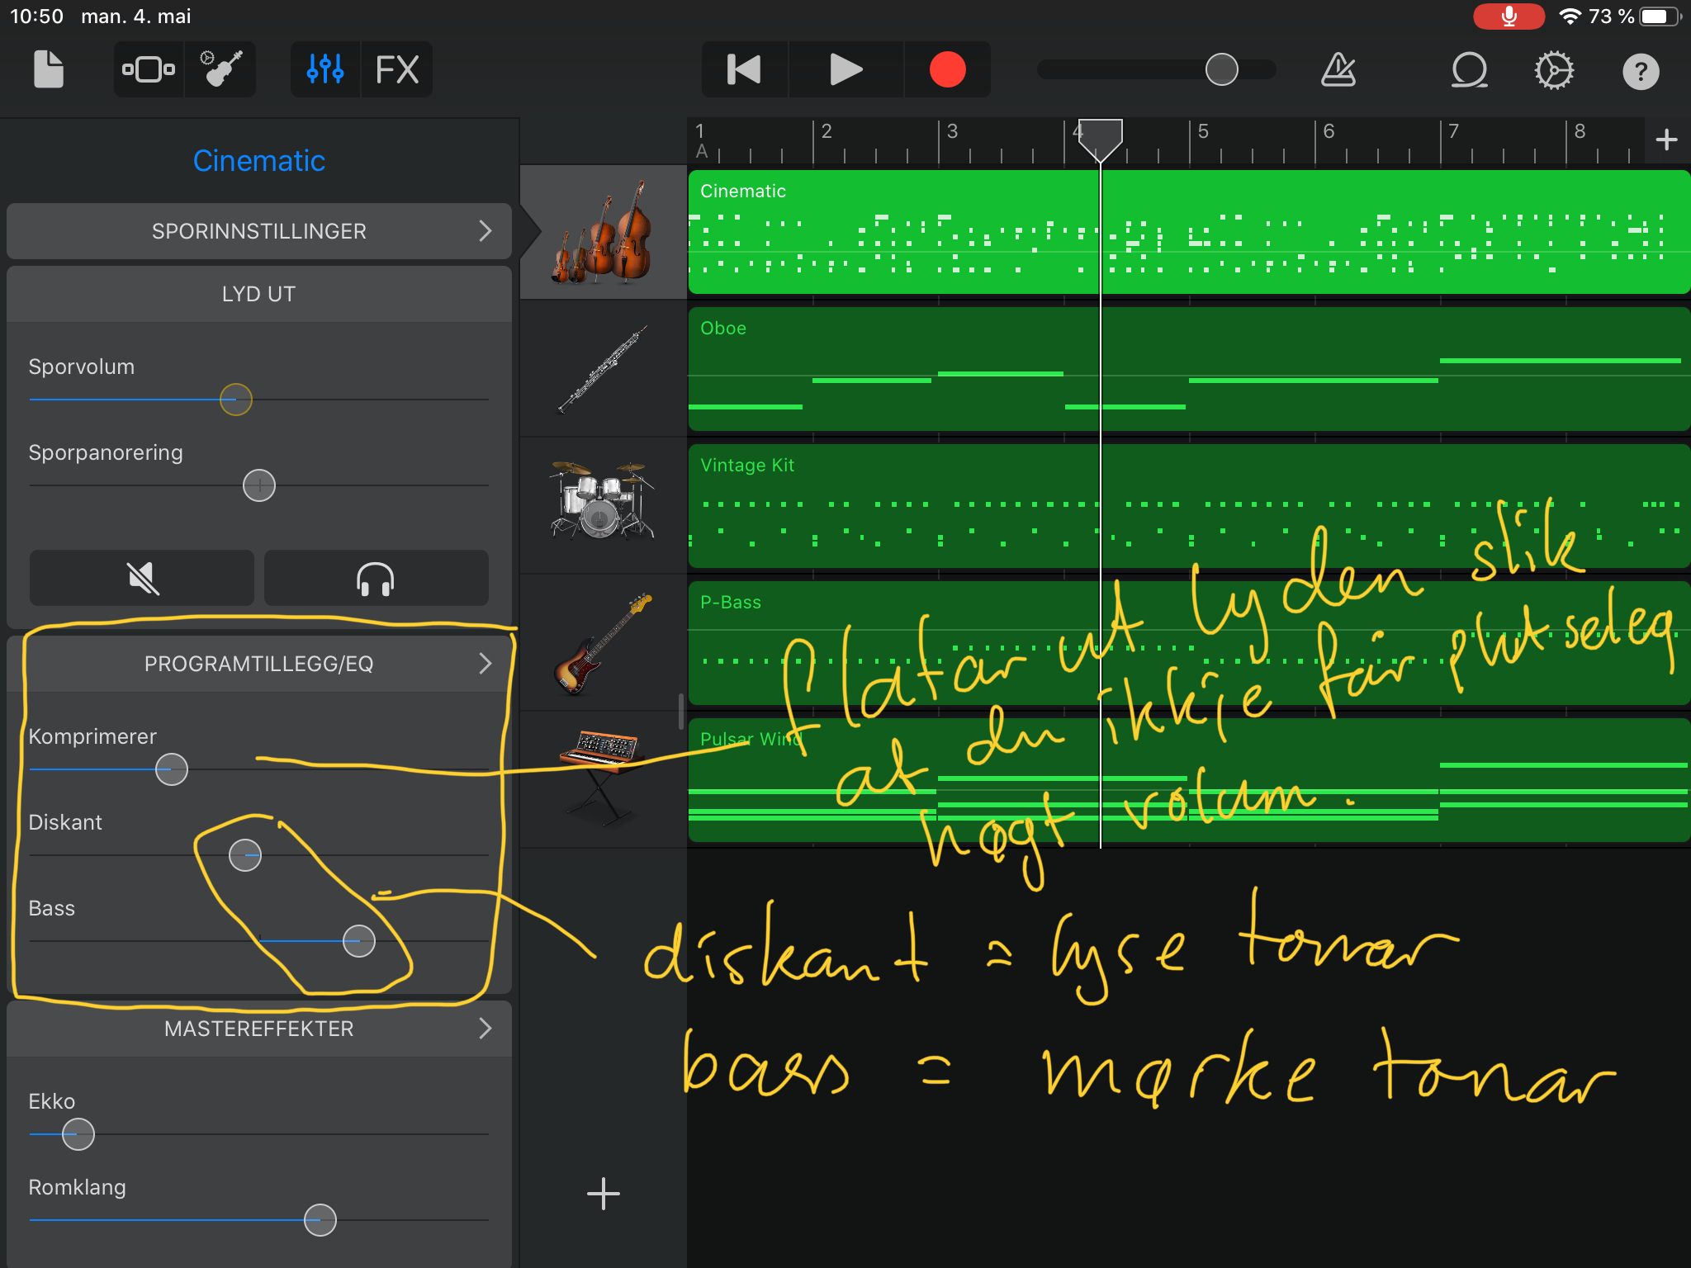Open My Songs document browser
Image resolution: width=1691 pixels, height=1268 pixels.
[x=48, y=69]
